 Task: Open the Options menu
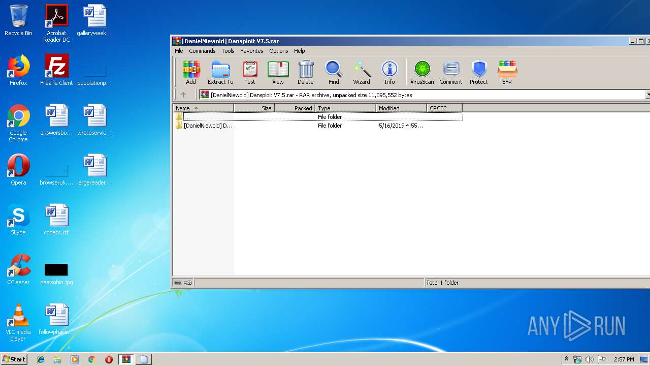(x=279, y=51)
